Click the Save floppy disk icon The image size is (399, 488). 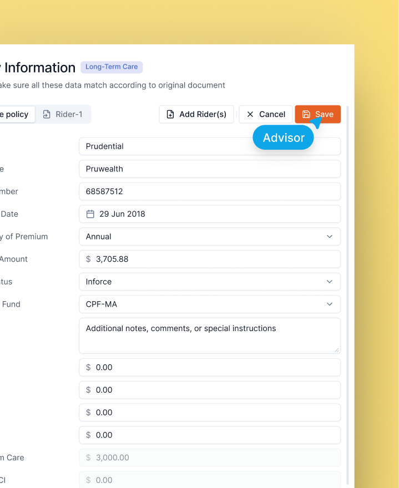(306, 114)
